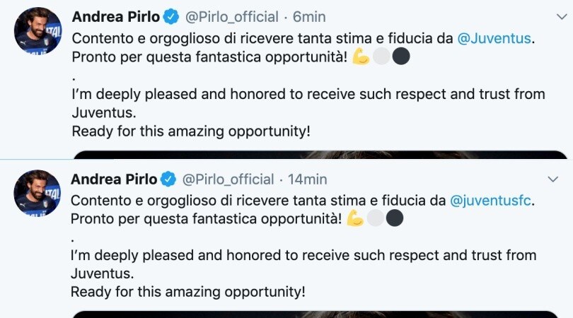Click the flexed bicep emoji in the first tweet
573x318 pixels.
point(361,57)
